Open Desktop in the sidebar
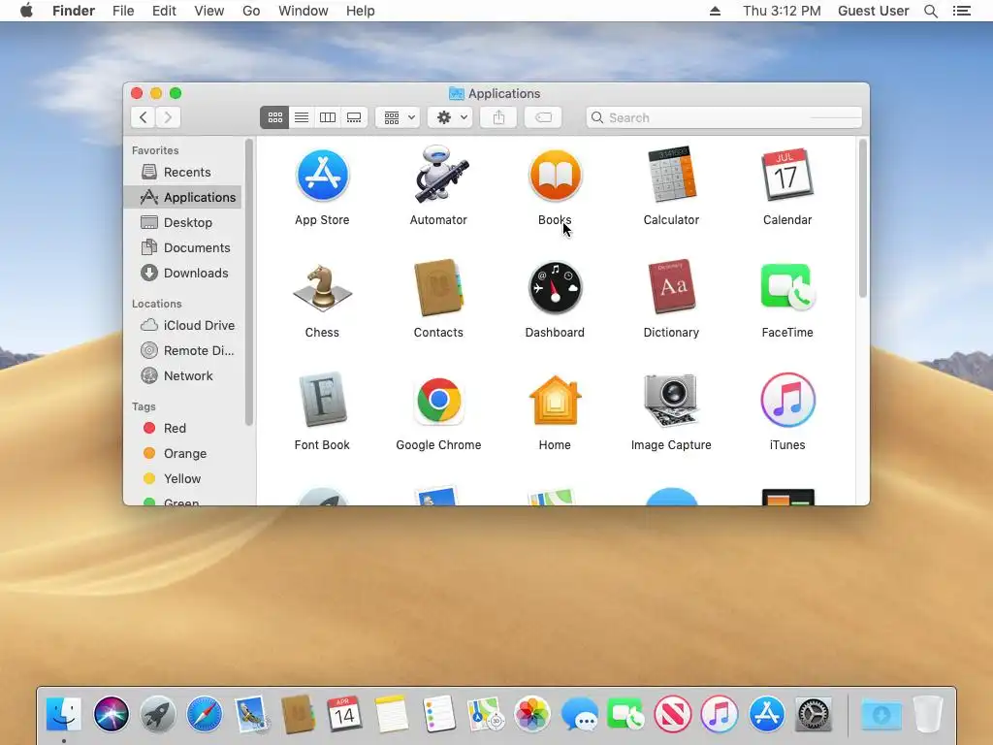This screenshot has width=993, height=745. [x=183, y=223]
